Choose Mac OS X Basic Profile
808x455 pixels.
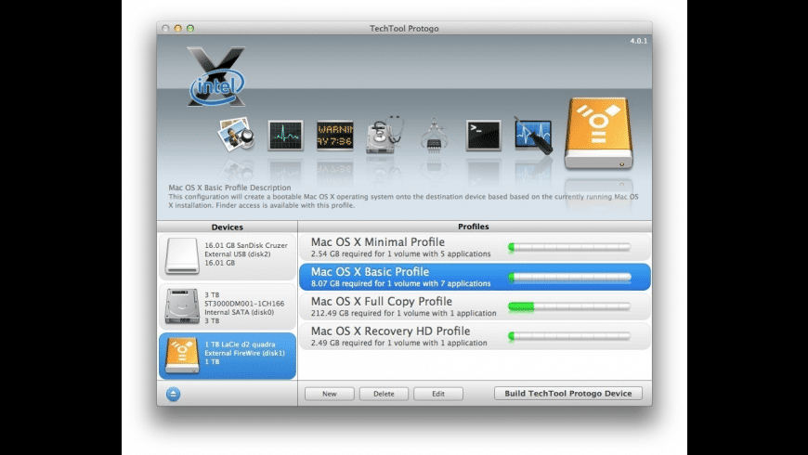pyautogui.click(x=475, y=277)
